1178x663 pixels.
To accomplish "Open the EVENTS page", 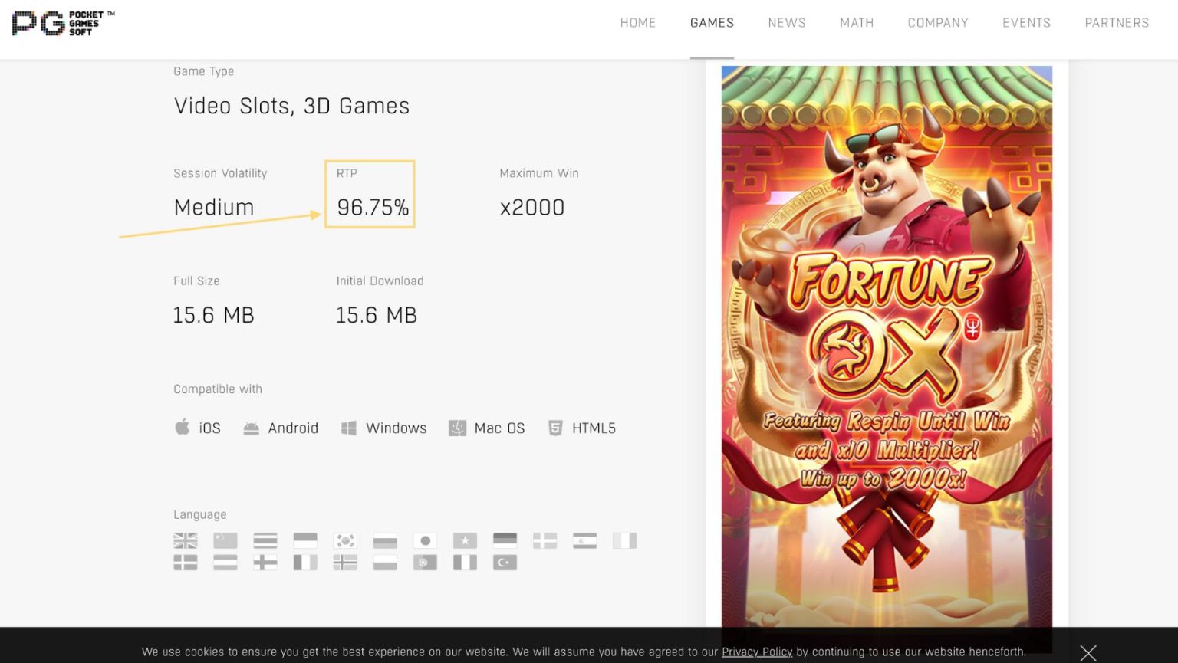I will click(1026, 23).
